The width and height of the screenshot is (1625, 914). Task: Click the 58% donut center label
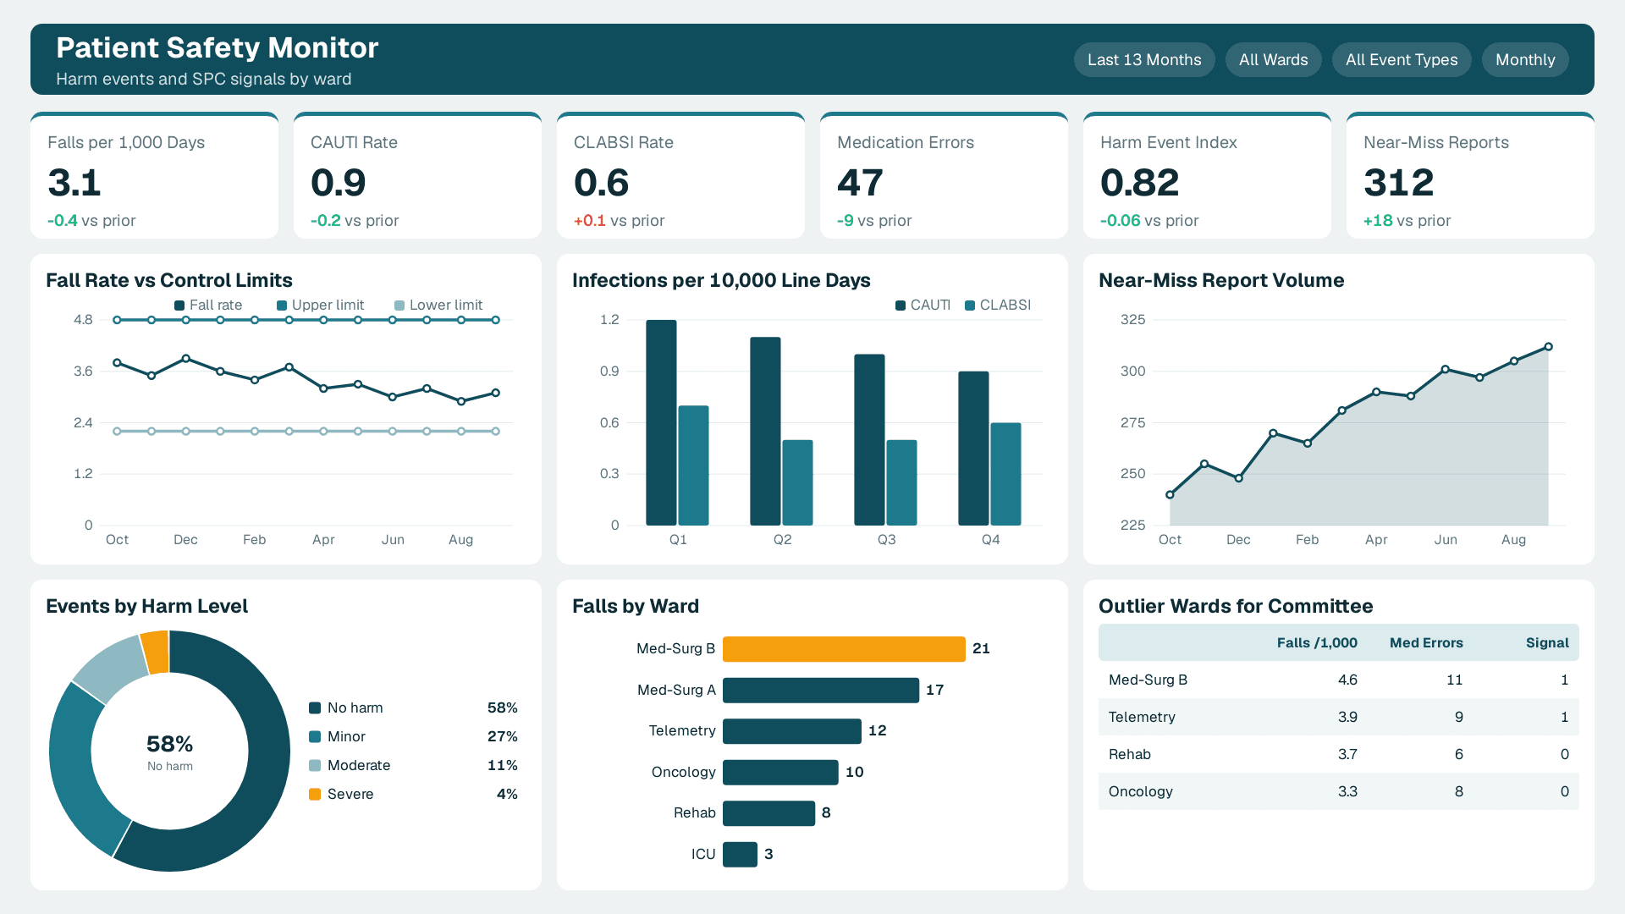pos(170,744)
